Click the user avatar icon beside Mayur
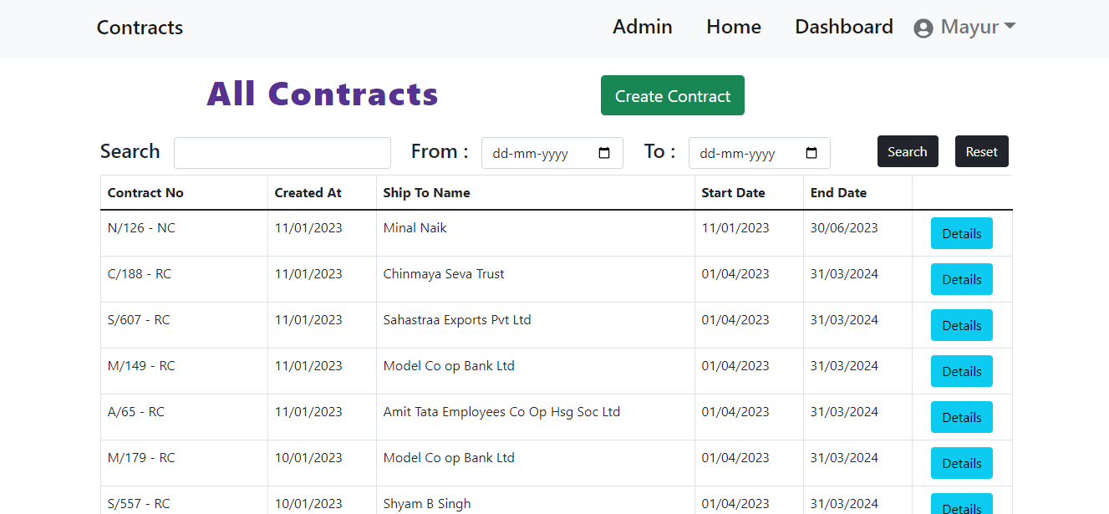The height and width of the screenshot is (514, 1109). (923, 28)
